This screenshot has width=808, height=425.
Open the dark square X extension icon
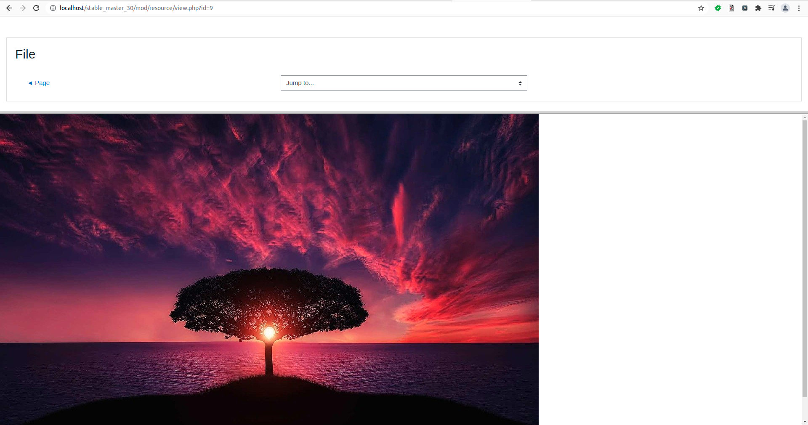745,8
